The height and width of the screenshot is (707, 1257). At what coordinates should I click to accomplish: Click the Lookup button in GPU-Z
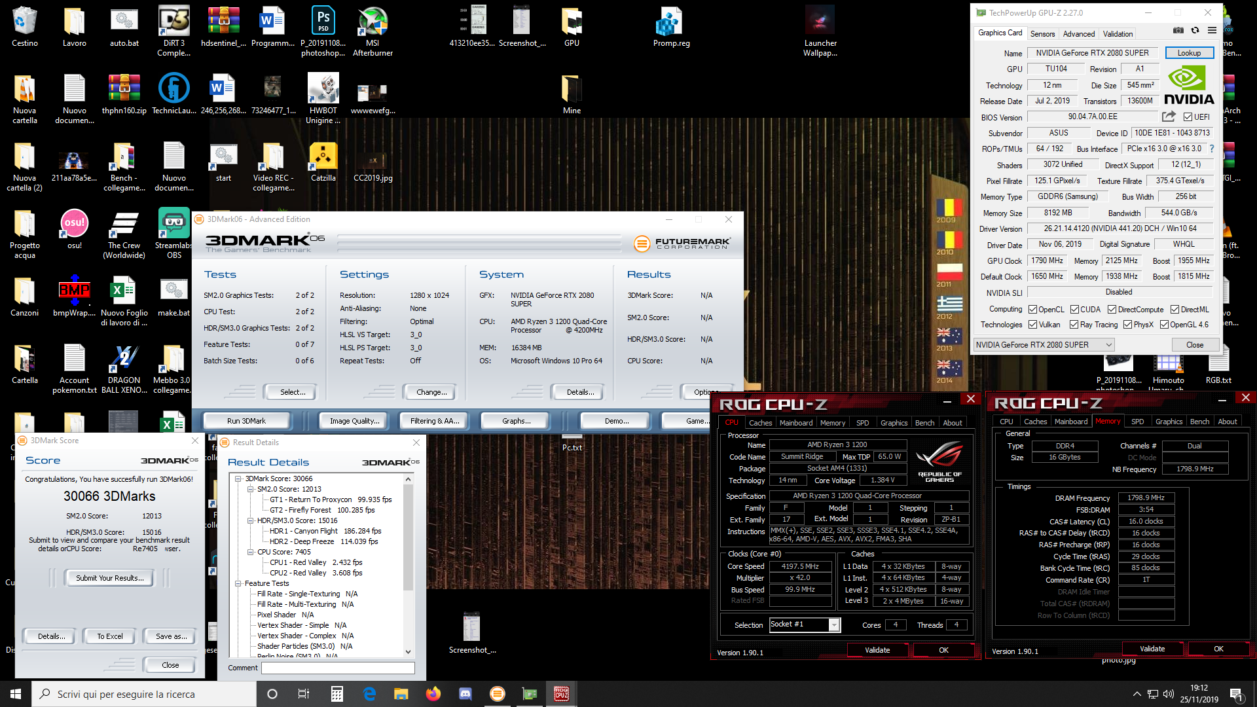[x=1189, y=53]
